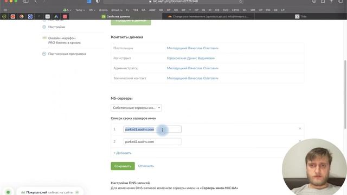The width and height of the screenshot is (347, 195).
Task: Open the red square pinned tab
Action: (x=65, y=16)
